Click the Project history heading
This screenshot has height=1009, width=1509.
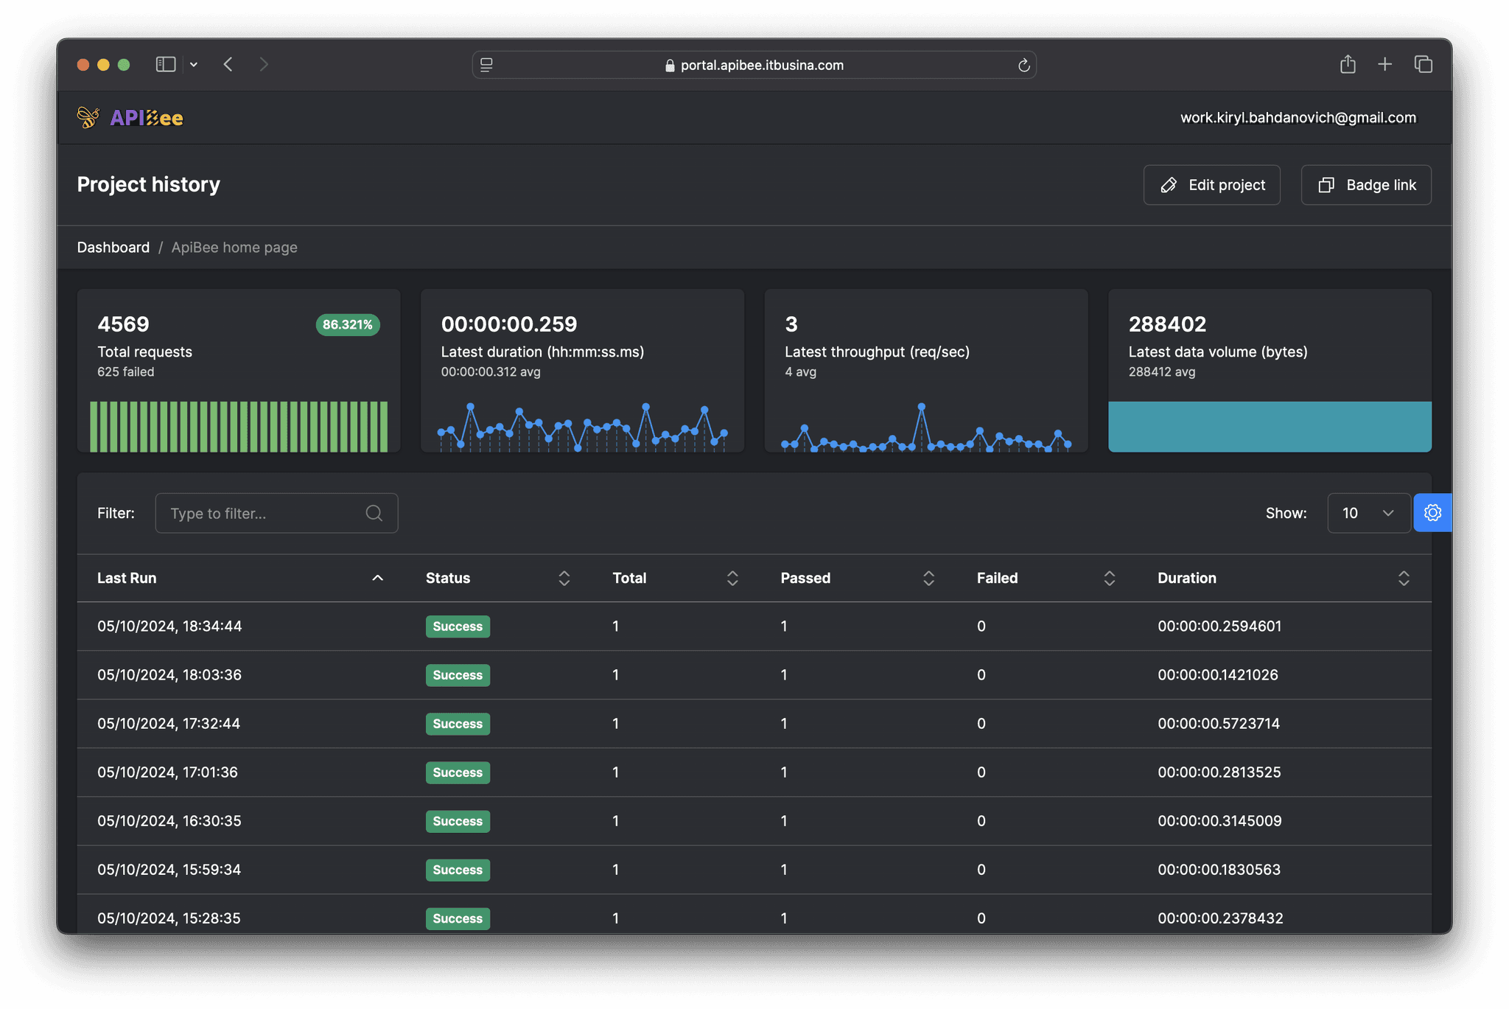(149, 184)
